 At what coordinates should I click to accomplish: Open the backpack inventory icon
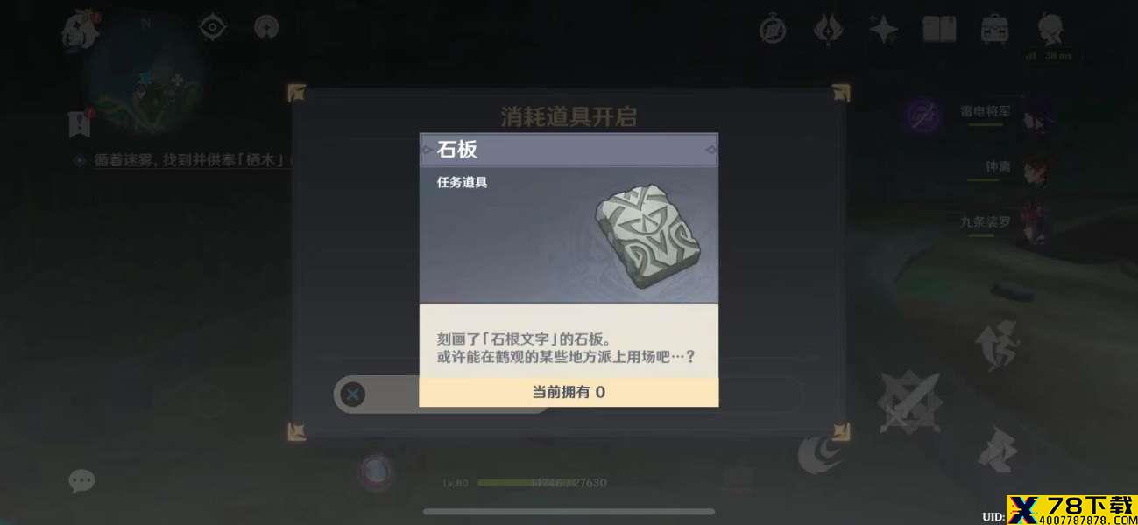click(994, 30)
